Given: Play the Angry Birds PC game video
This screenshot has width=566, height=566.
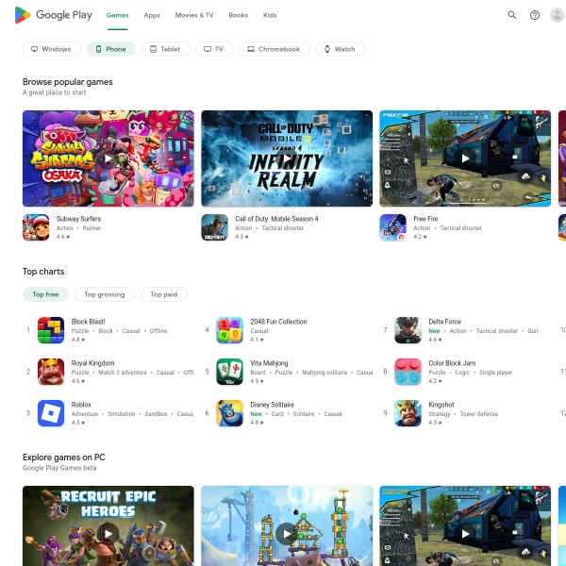Looking at the screenshot, I should [x=287, y=534].
